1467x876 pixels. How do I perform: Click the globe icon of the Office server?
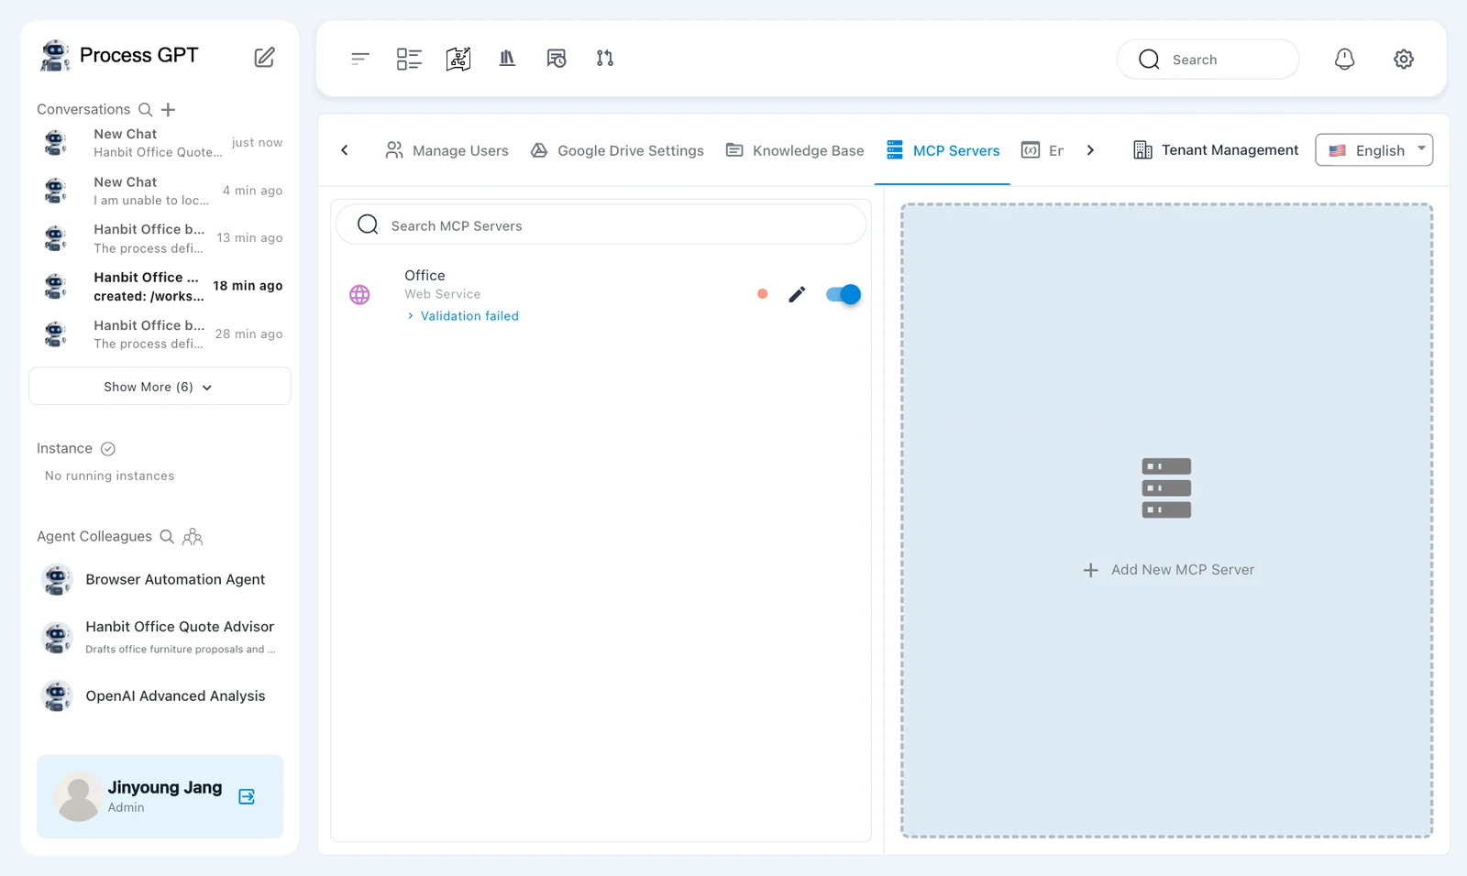(359, 294)
